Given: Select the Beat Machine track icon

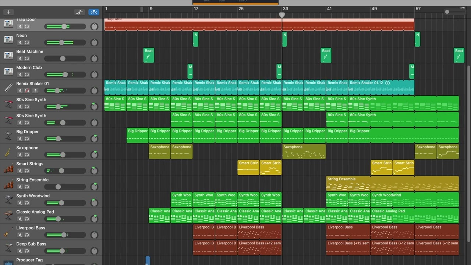Looking at the screenshot, I should coord(8,55).
